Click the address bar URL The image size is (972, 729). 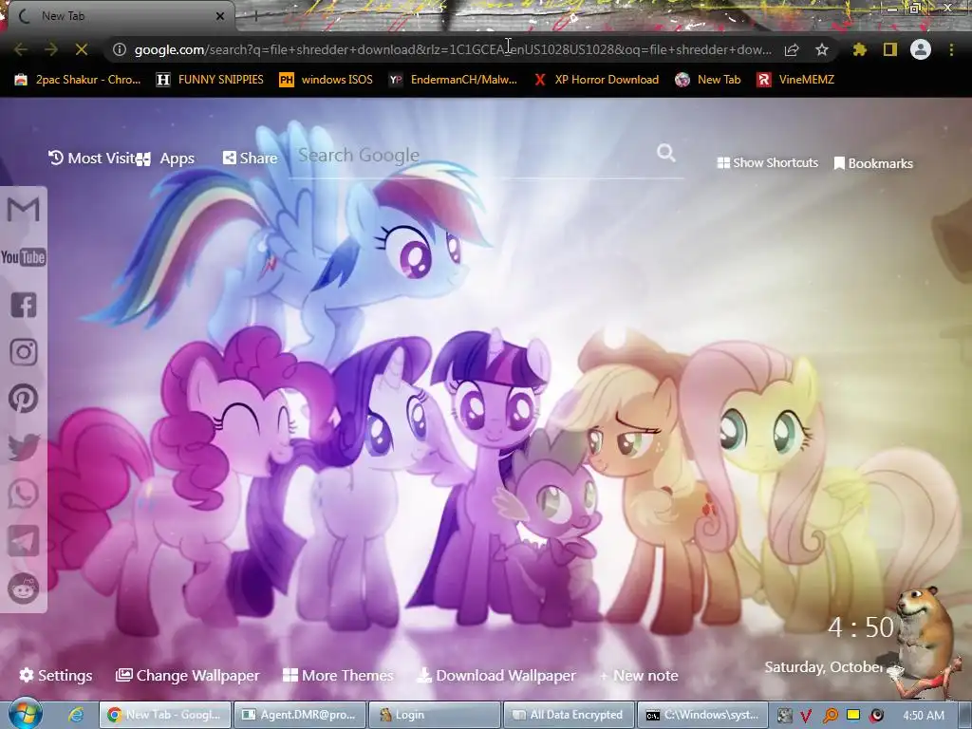[453, 49]
